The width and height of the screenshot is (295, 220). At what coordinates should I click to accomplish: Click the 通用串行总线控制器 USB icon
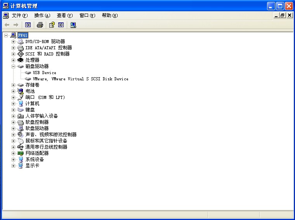[20, 147]
